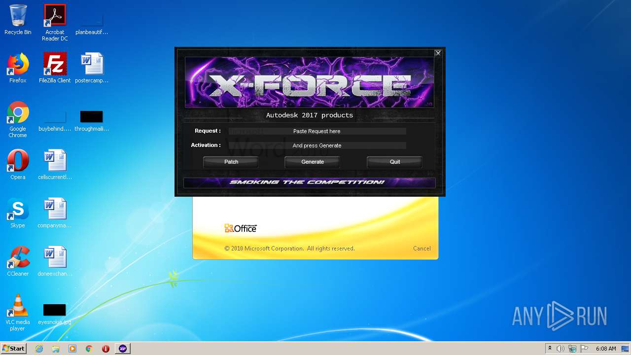Launch the Skype desktop shortcut
The image size is (631, 355).
tap(18, 213)
